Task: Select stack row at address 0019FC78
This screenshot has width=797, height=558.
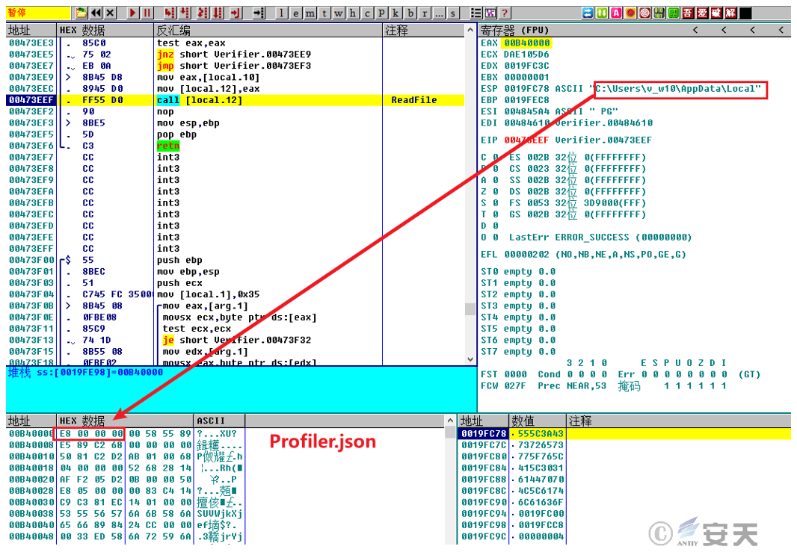Action: 483,434
